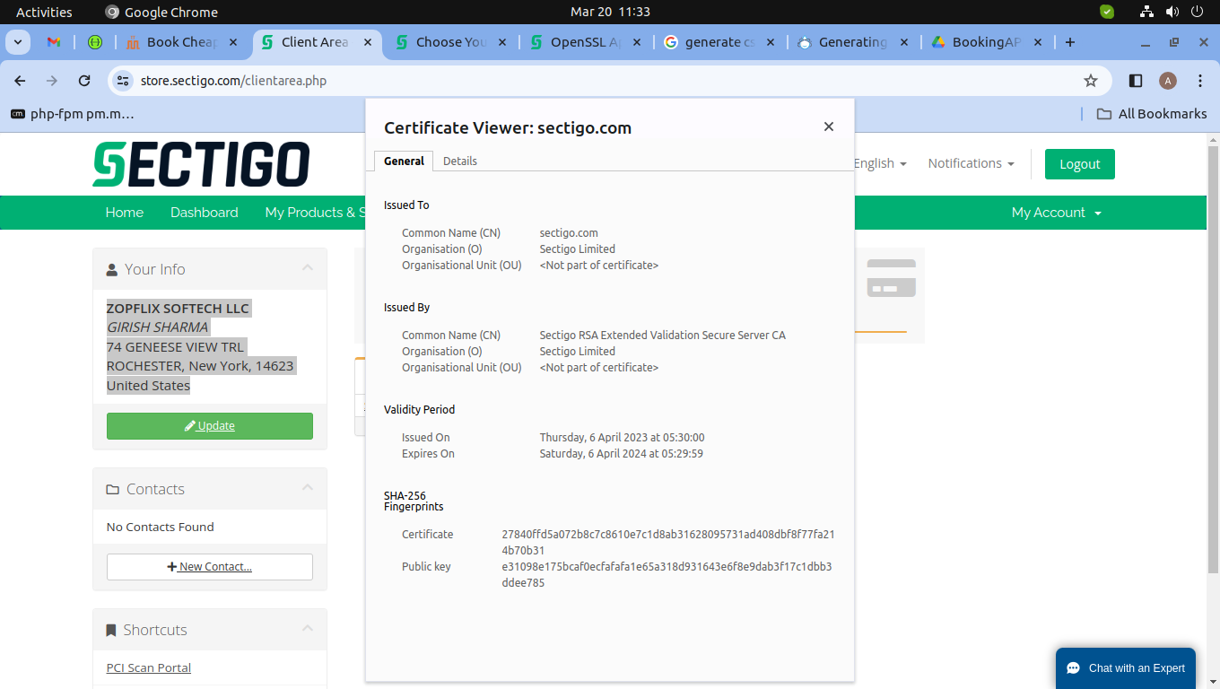Click the volume icon in system tray
Screen dimensions: 1220x689
(x=1172, y=12)
